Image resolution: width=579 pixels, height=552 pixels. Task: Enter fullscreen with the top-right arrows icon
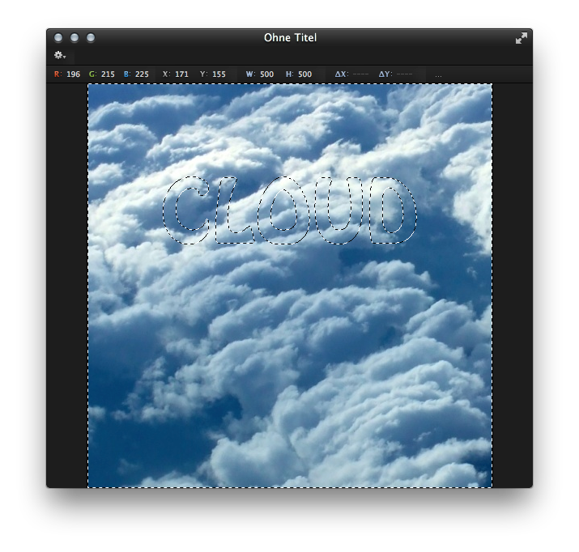521,38
